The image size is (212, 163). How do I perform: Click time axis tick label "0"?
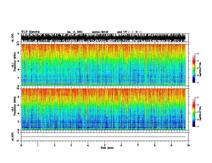[21, 145]
